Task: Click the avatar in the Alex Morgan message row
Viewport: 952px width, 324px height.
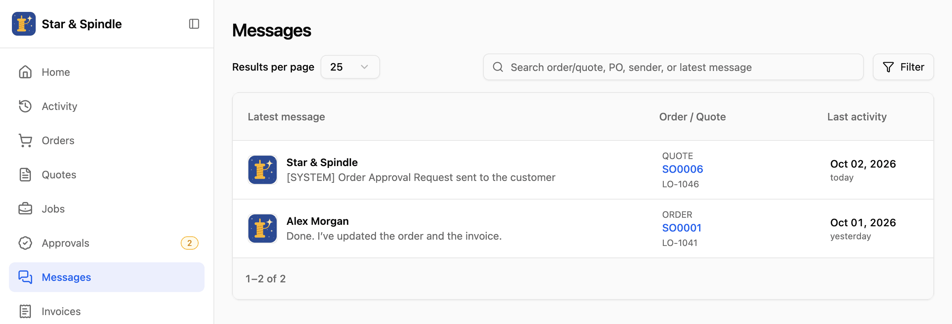Action: (x=263, y=229)
